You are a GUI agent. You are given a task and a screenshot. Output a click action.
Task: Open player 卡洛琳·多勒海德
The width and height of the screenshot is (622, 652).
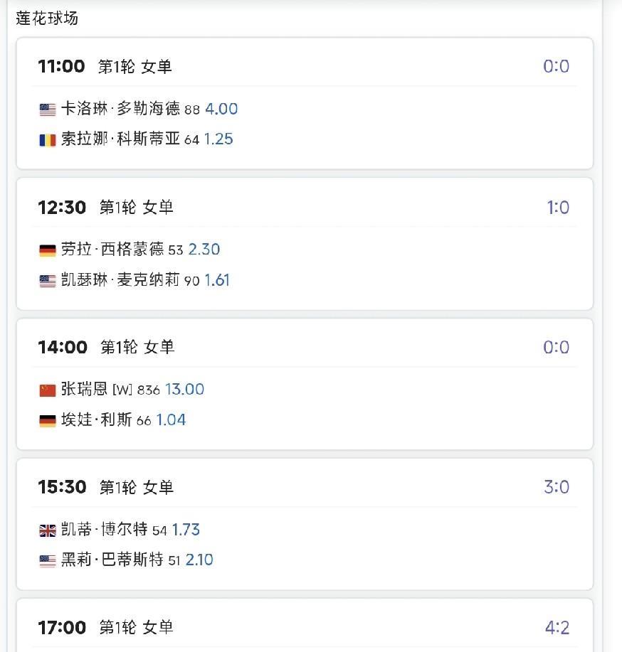tap(120, 109)
